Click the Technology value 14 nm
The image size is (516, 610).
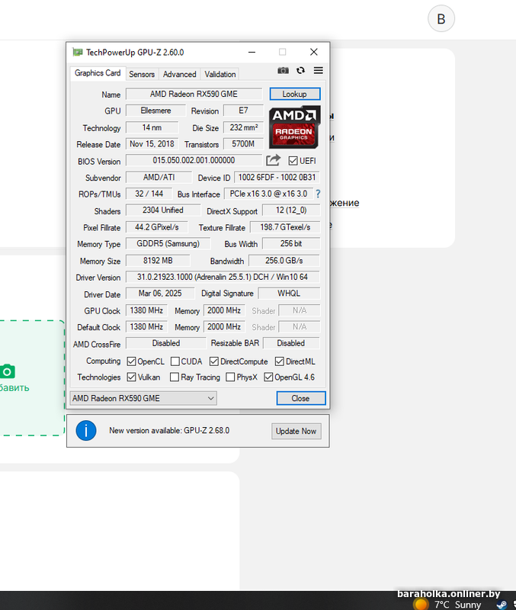coord(152,127)
